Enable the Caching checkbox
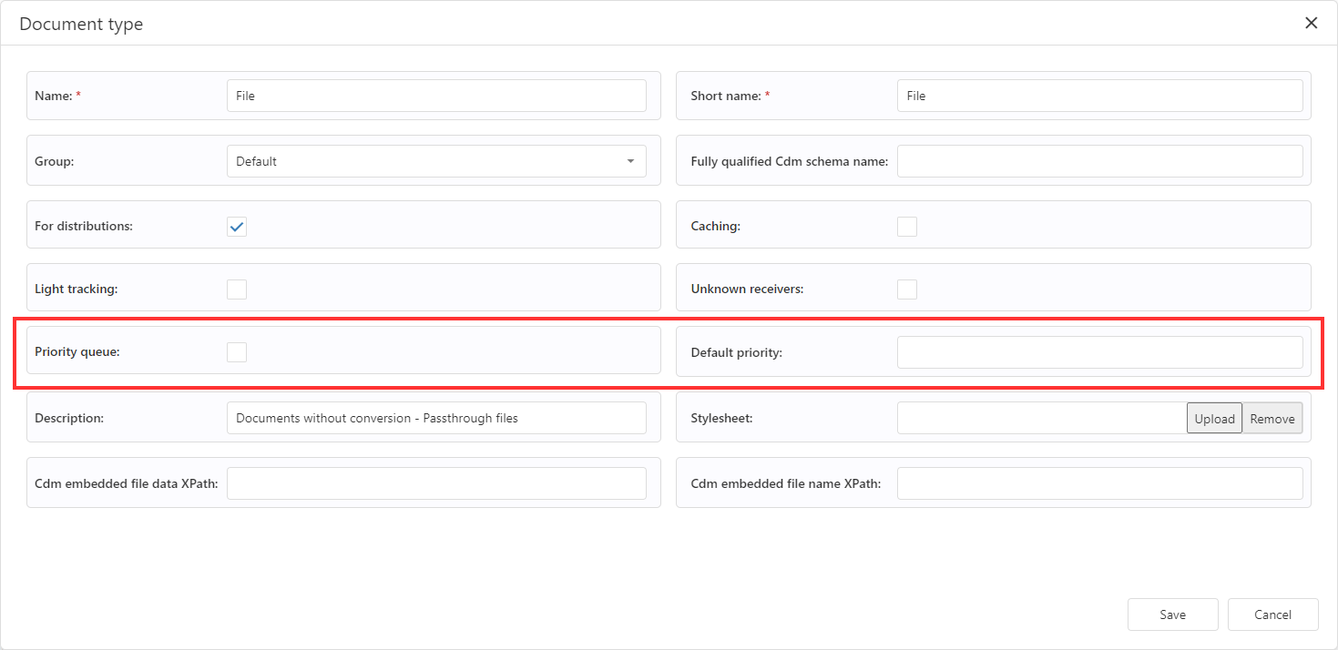Image resolution: width=1338 pixels, height=650 pixels. (x=907, y=227)
